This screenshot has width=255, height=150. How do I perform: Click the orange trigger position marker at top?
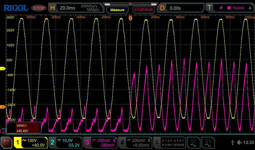click(x=130, y=18)
